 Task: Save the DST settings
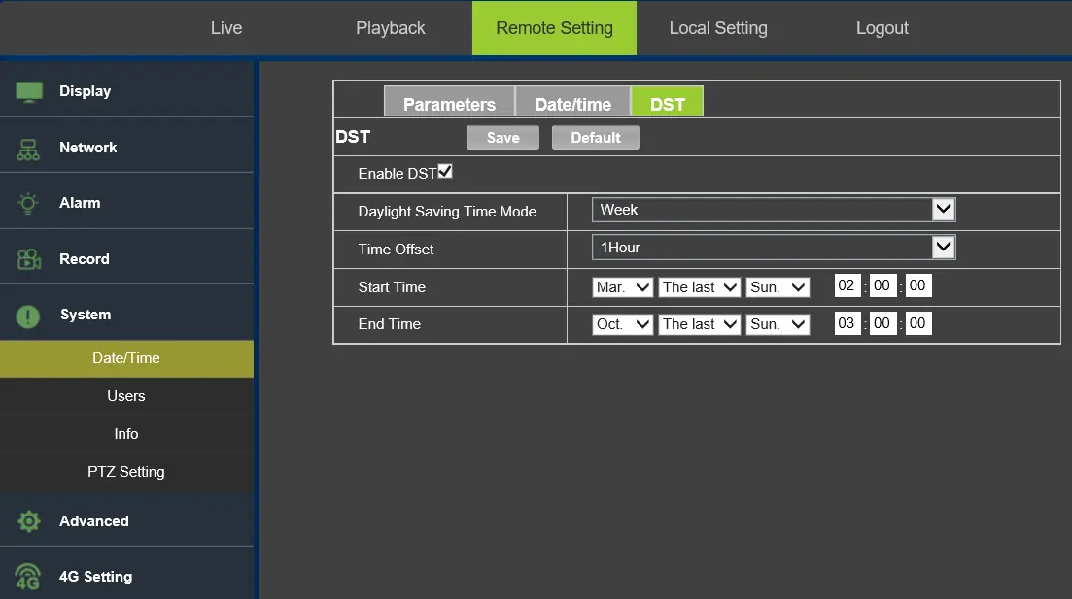click(x=502, y=137)
